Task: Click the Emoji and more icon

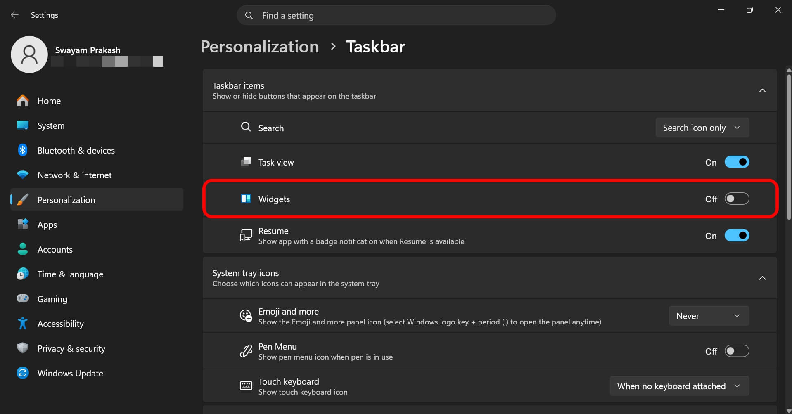Action: [246, 316]
